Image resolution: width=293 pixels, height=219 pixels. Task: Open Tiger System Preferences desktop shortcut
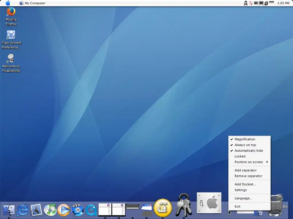click(11, 40)
